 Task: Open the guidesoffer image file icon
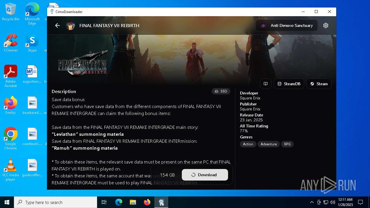32,168
